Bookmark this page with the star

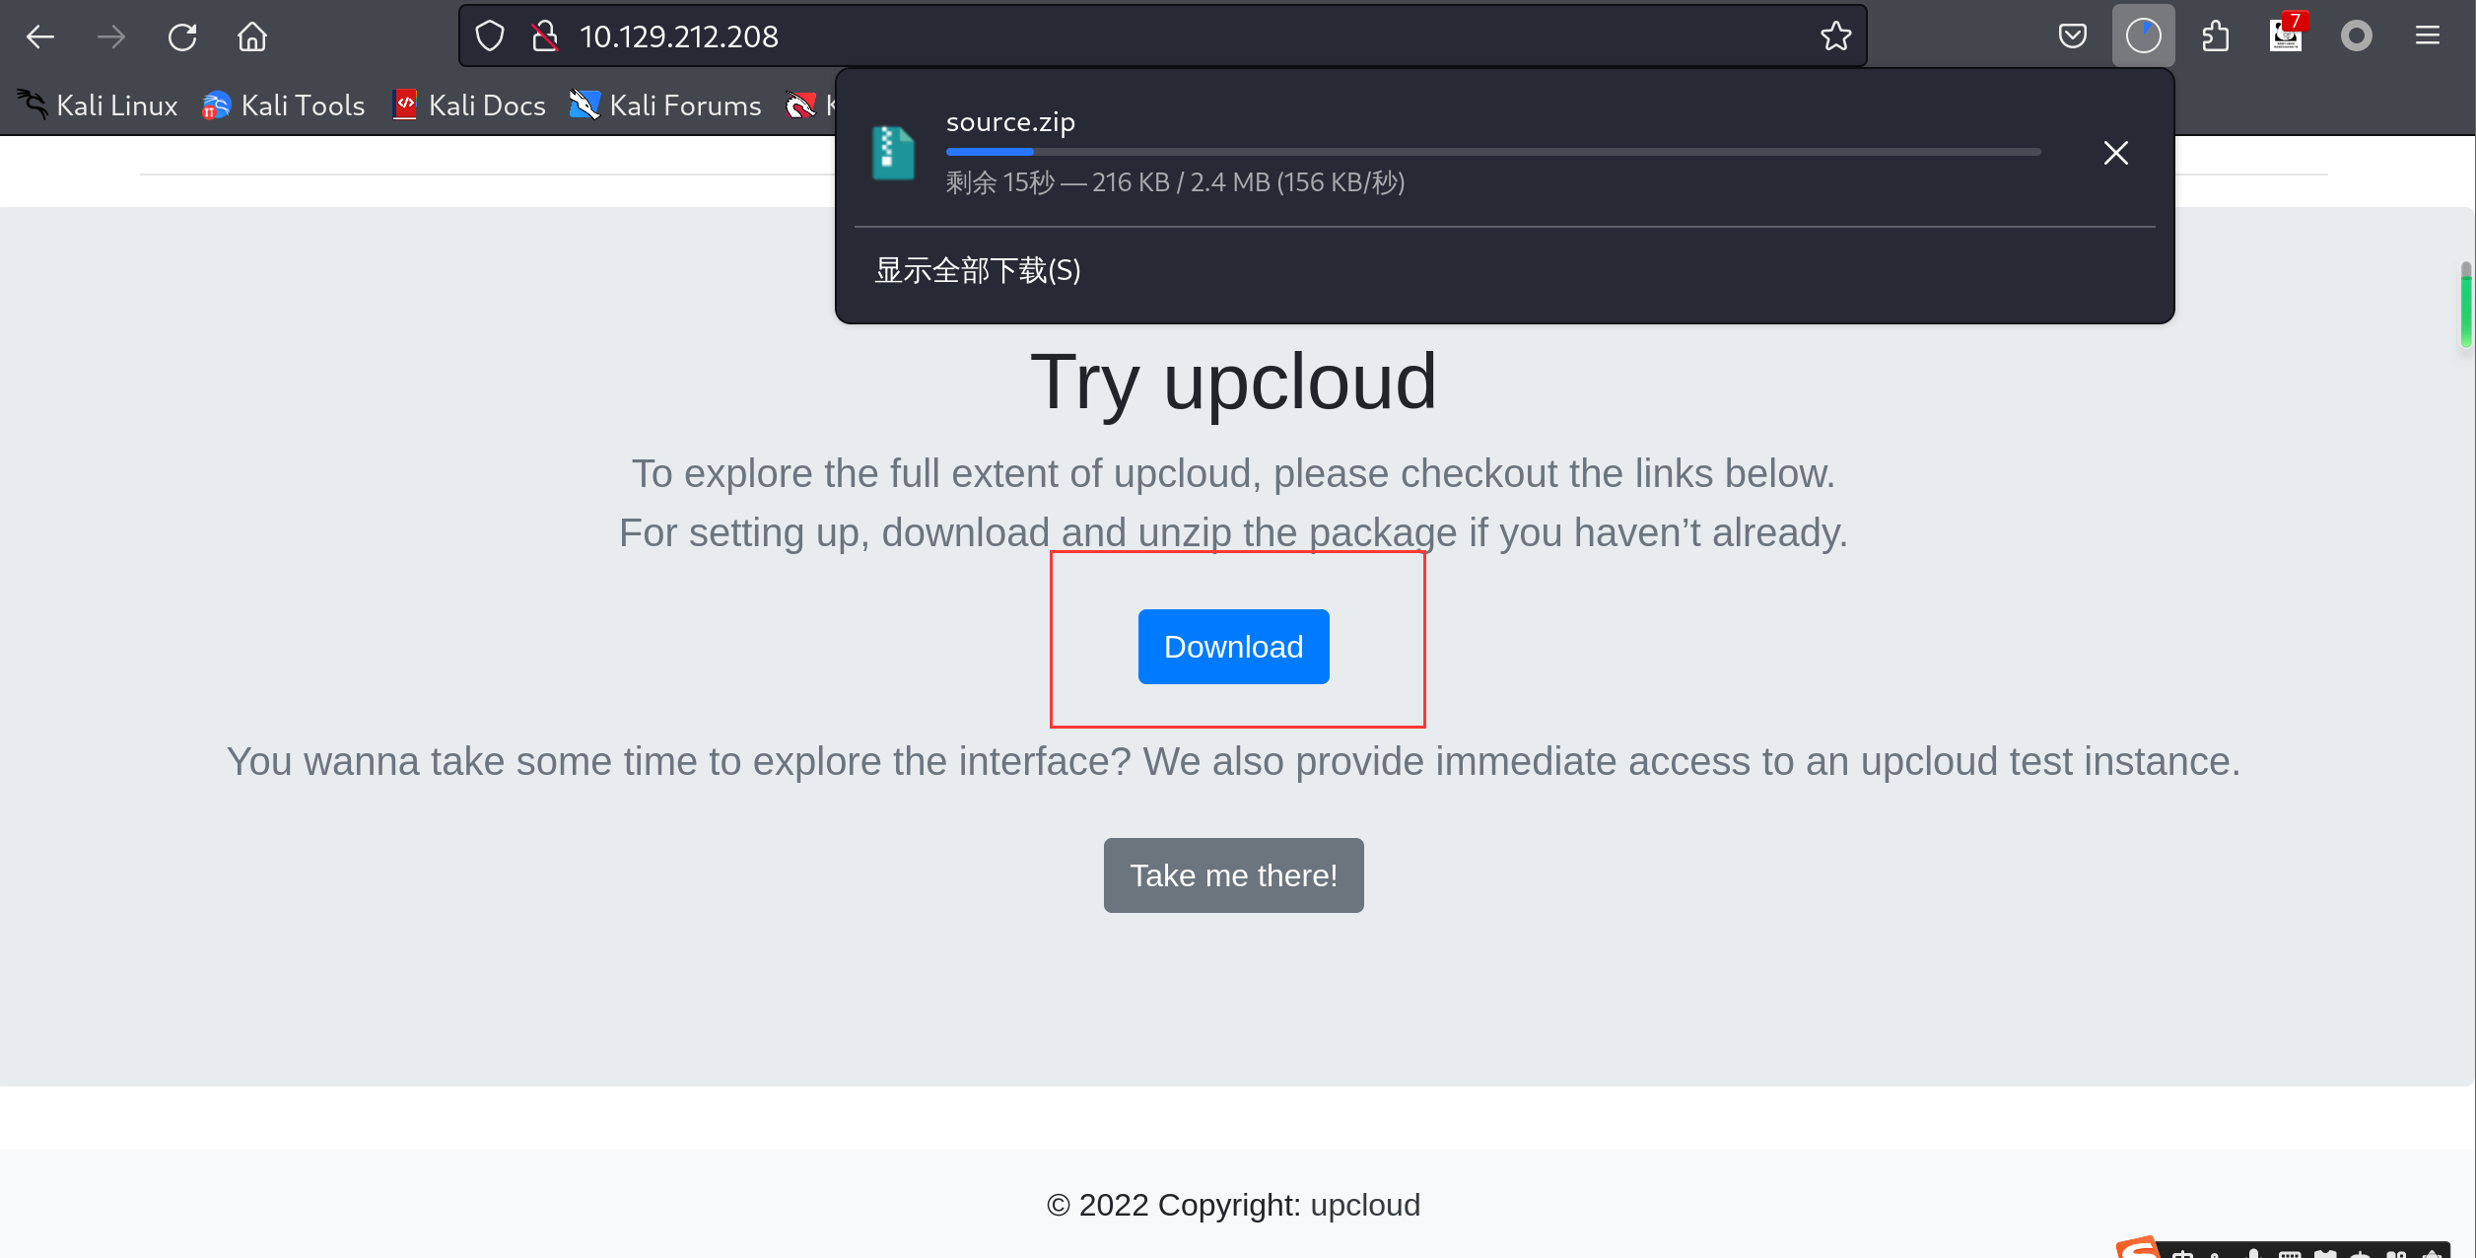(x=1835, y=36)
